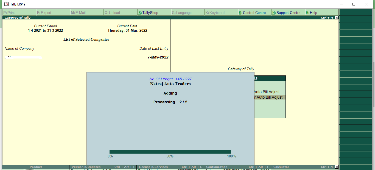The image size is (375, 170).
Task: Open the Language selector
Action: point(183,13)
